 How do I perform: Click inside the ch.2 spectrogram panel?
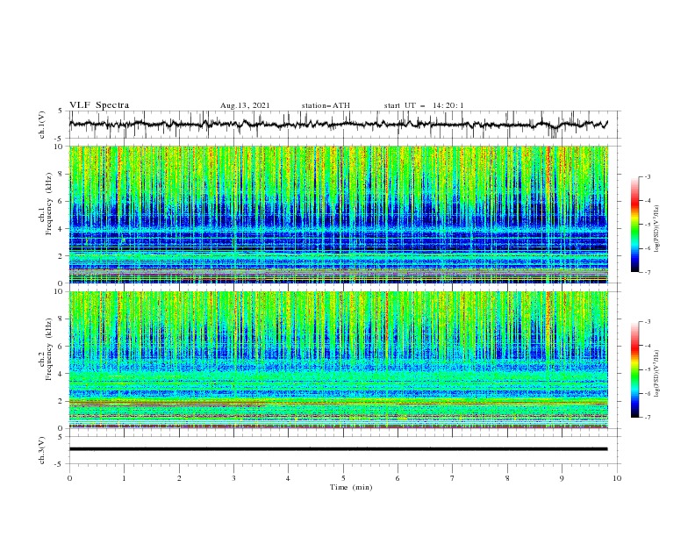point(338,360)
